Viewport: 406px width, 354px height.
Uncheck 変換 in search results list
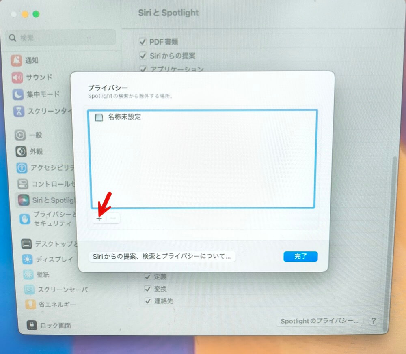(x=147, y=289)
